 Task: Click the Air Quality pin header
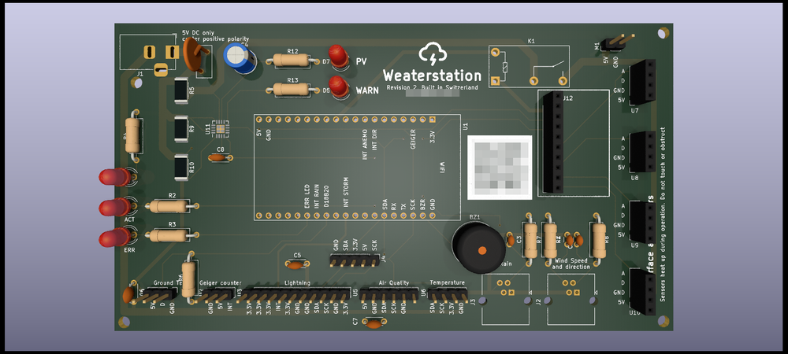tap(390, 294)
